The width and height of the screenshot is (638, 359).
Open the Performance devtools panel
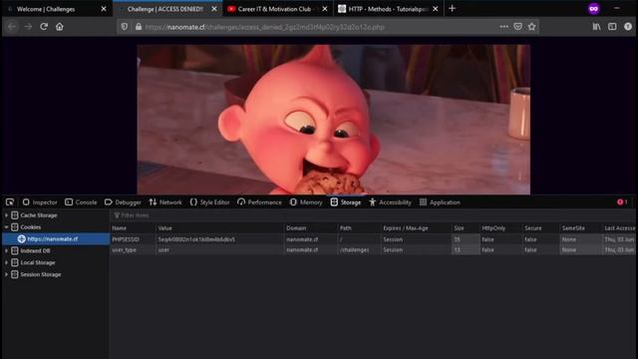click(x=259, y=202)
